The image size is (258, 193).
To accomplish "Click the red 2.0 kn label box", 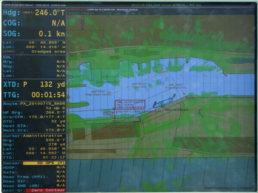I will [x=108, y=114].
